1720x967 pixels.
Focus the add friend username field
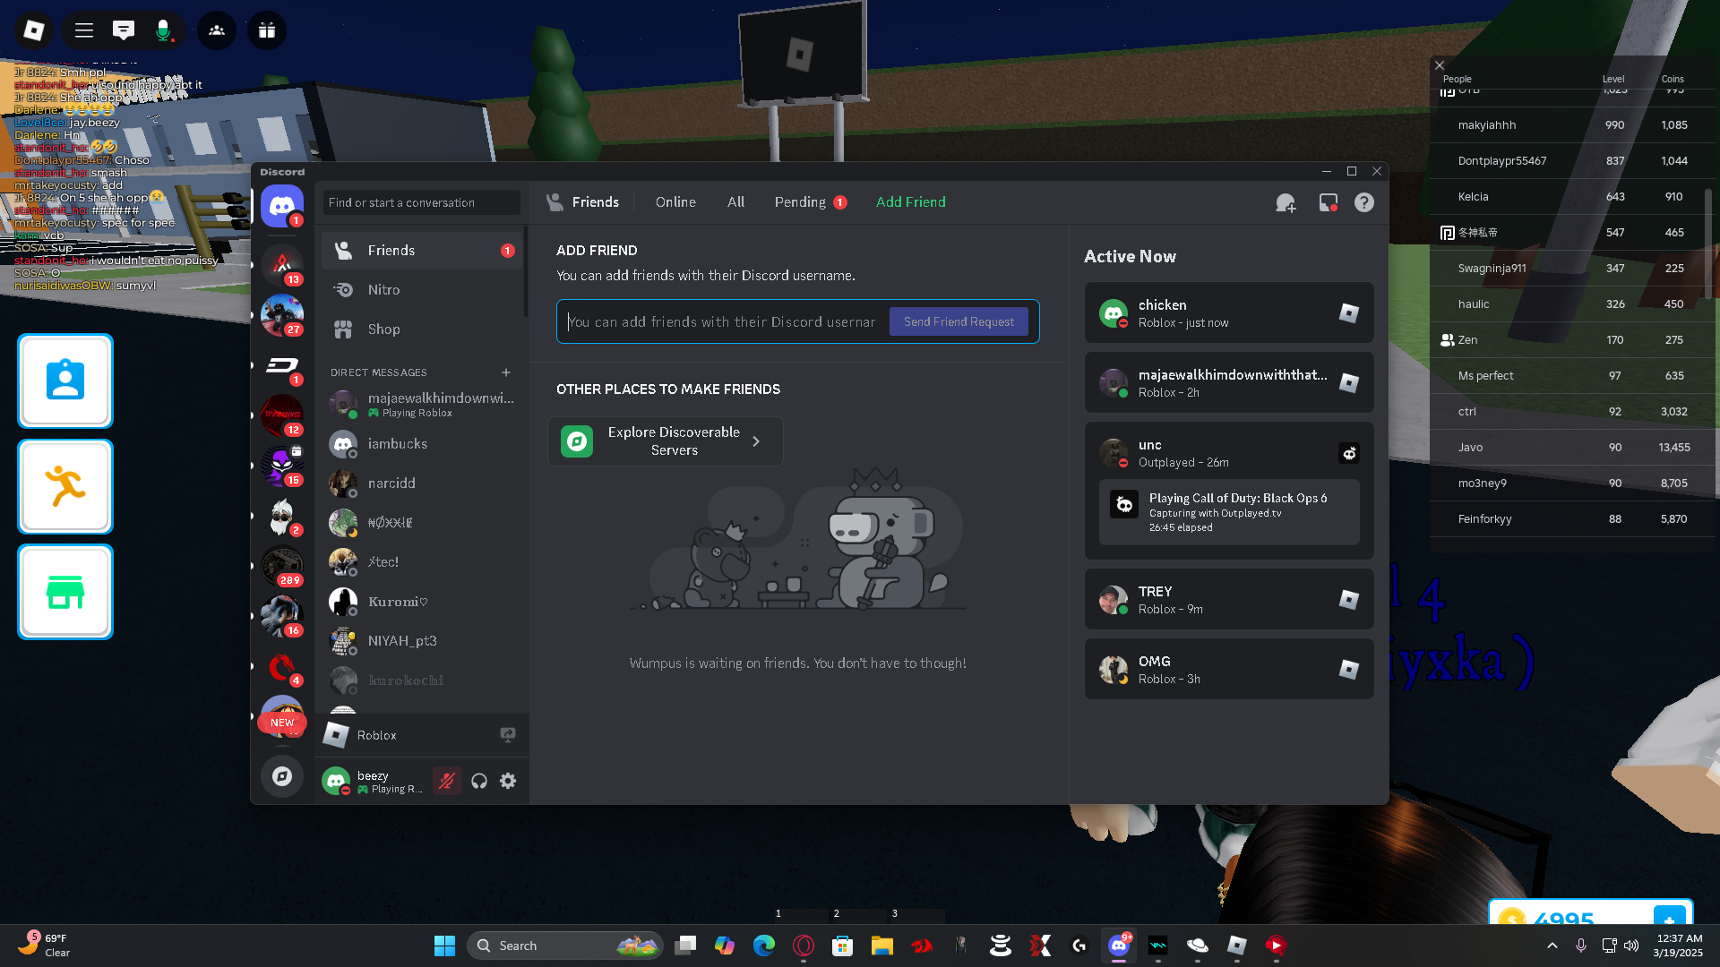click(x=723, y=321)
